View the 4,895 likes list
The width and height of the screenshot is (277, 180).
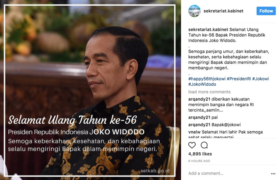[200, 154]
